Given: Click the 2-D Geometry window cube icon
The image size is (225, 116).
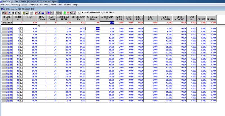Looking at the screenshot, I should click(3, 9).
